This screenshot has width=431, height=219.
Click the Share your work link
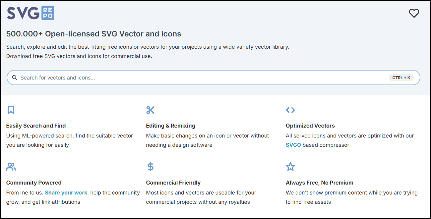click(x=66, y=192)
